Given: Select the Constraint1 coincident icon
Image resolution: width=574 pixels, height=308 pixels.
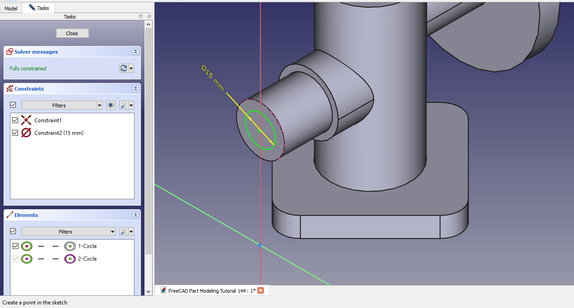Looking at the screenshot, I should [x=26, y=120].
